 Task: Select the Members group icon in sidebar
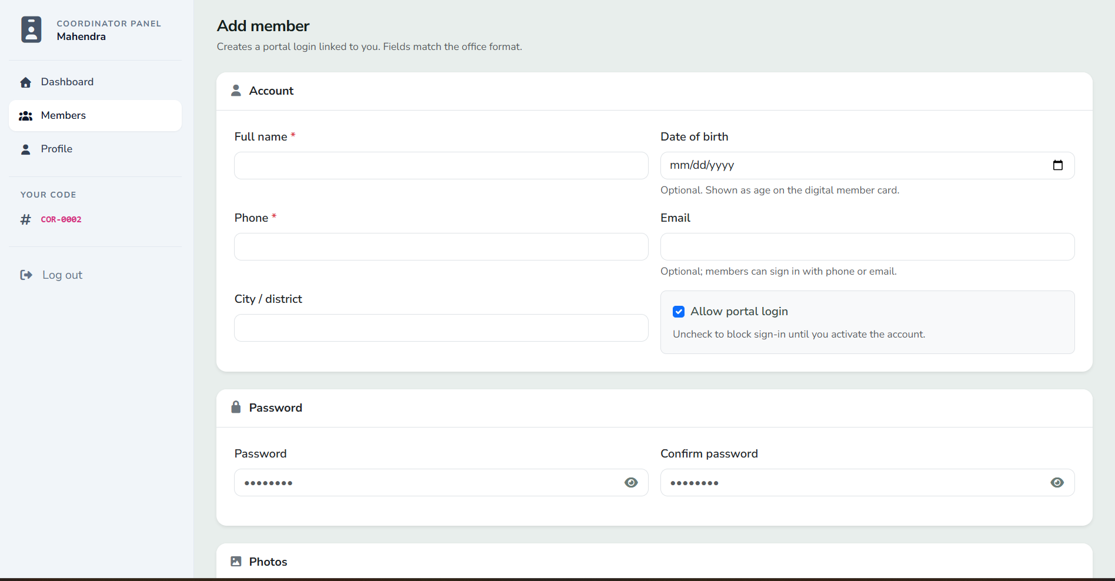coord(26,115)
